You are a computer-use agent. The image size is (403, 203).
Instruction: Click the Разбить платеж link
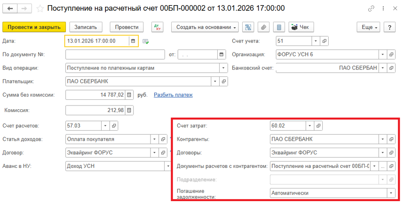tap(173, 95)
